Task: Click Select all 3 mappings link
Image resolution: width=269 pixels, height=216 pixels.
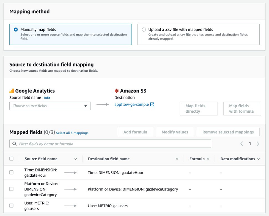Action: click(72, 133)
